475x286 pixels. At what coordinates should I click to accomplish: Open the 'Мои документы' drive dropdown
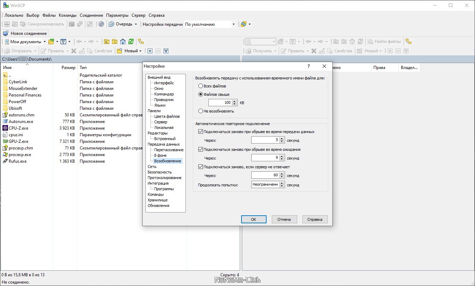45,42
